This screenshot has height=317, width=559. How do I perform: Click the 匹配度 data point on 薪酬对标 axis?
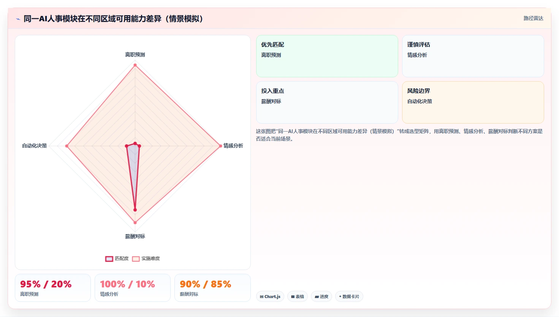point(135,210)
